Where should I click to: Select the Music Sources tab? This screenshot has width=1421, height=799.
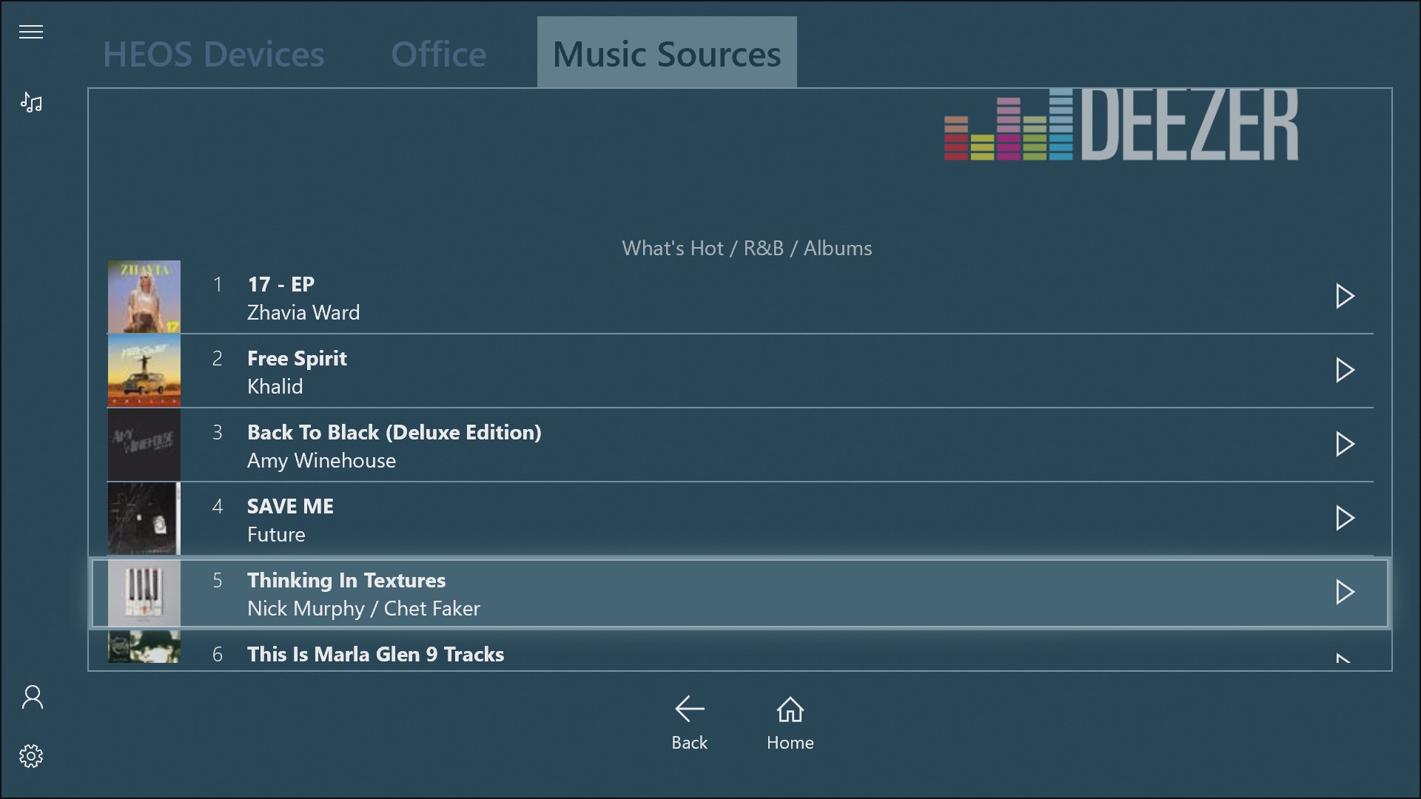click(666, 54)
